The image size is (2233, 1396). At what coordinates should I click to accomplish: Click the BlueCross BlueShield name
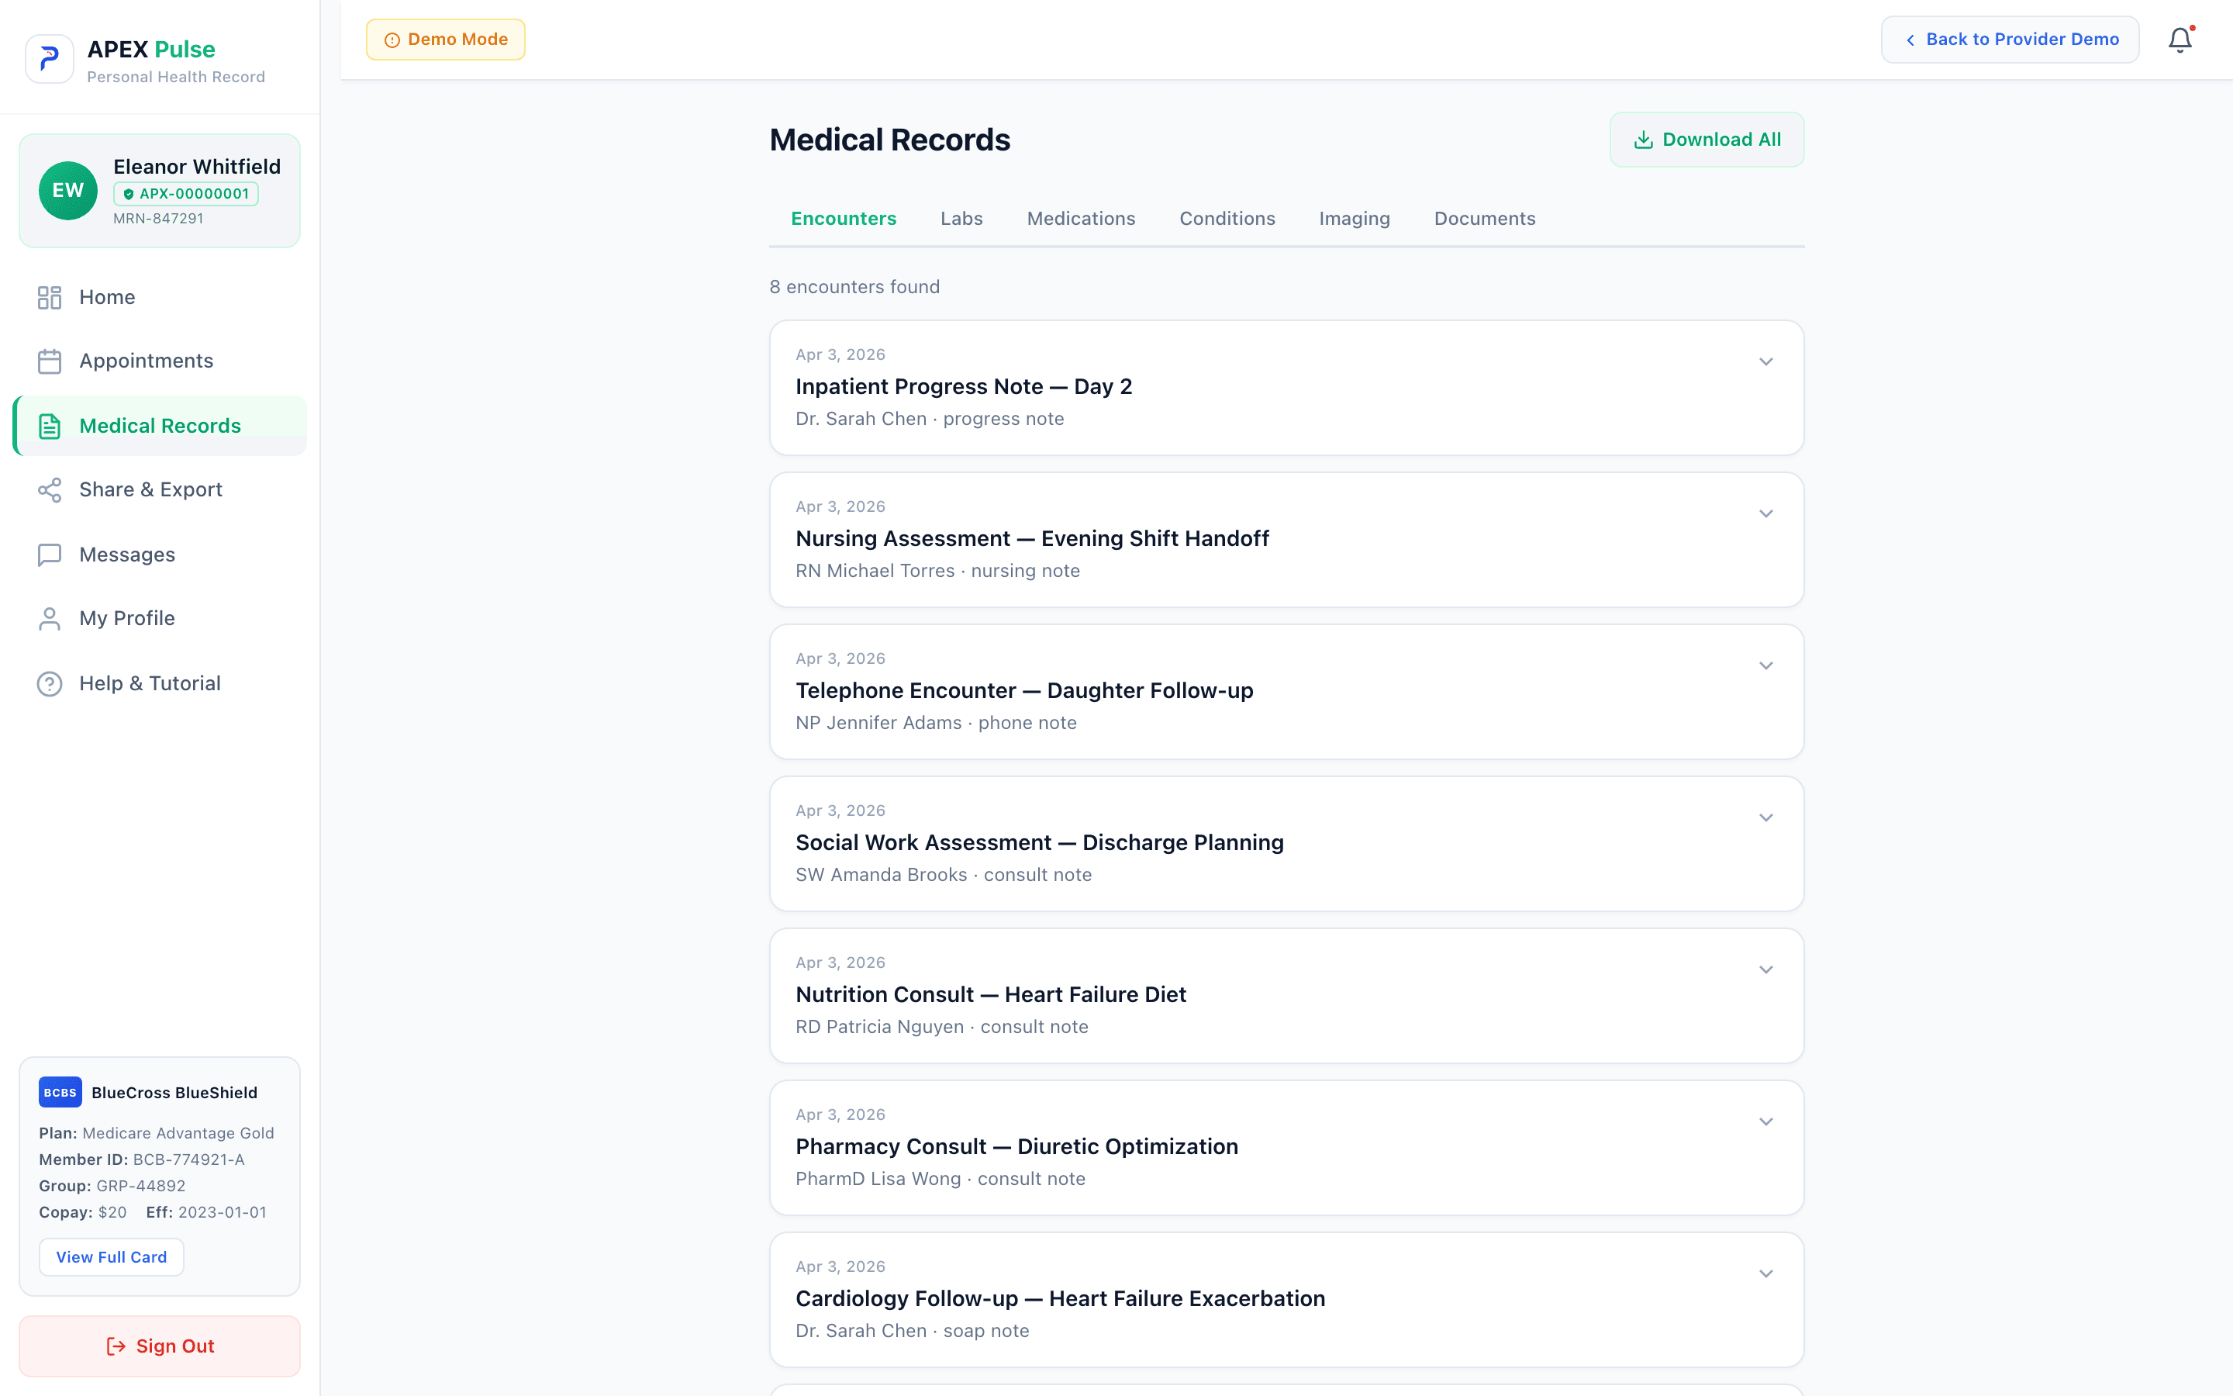174,1094
